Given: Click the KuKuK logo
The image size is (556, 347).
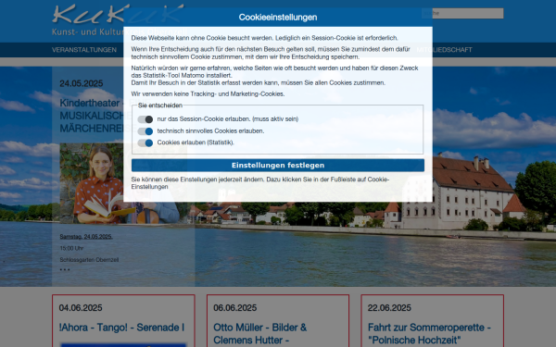Looking at the screenshot, I should coord(118,14).
